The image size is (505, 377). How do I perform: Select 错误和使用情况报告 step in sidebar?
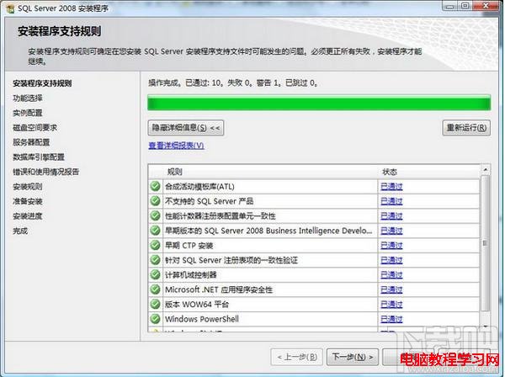pyautogui.click(x=45, y=172)
